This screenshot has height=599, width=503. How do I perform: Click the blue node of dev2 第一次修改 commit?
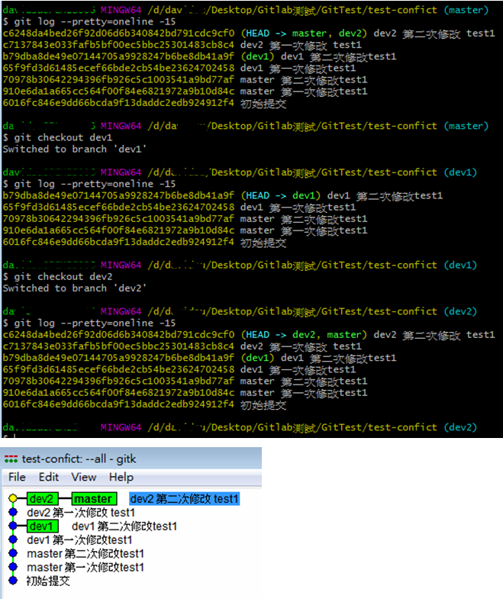pos(12,513)
